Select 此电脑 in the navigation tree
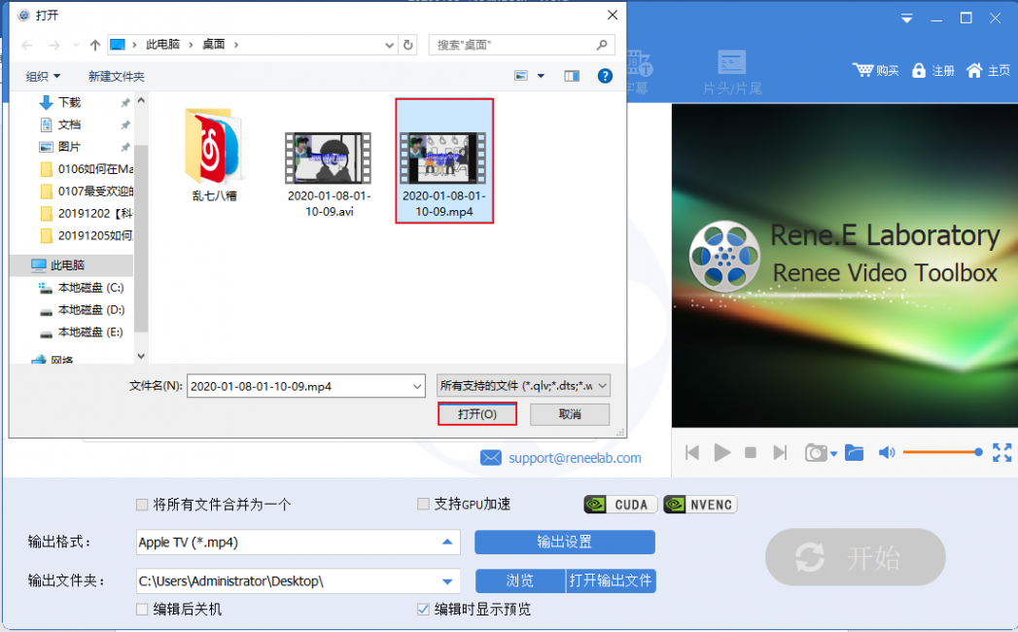The height and width of the screenshot is (632, 1018). [67, 265]
